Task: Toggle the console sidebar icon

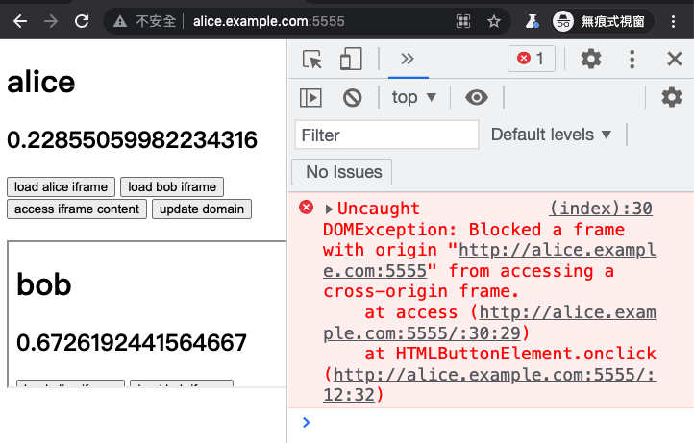Action: [x=310, y=97]
